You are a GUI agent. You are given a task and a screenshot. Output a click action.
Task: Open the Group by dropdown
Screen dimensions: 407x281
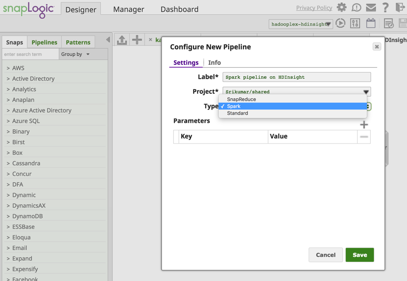pyautogui.click(x=75, y=54)
